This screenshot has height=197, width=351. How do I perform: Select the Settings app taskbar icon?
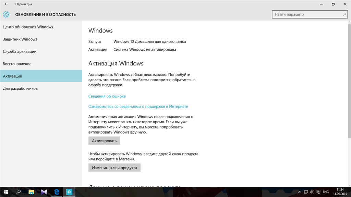(x=69, y=192)
